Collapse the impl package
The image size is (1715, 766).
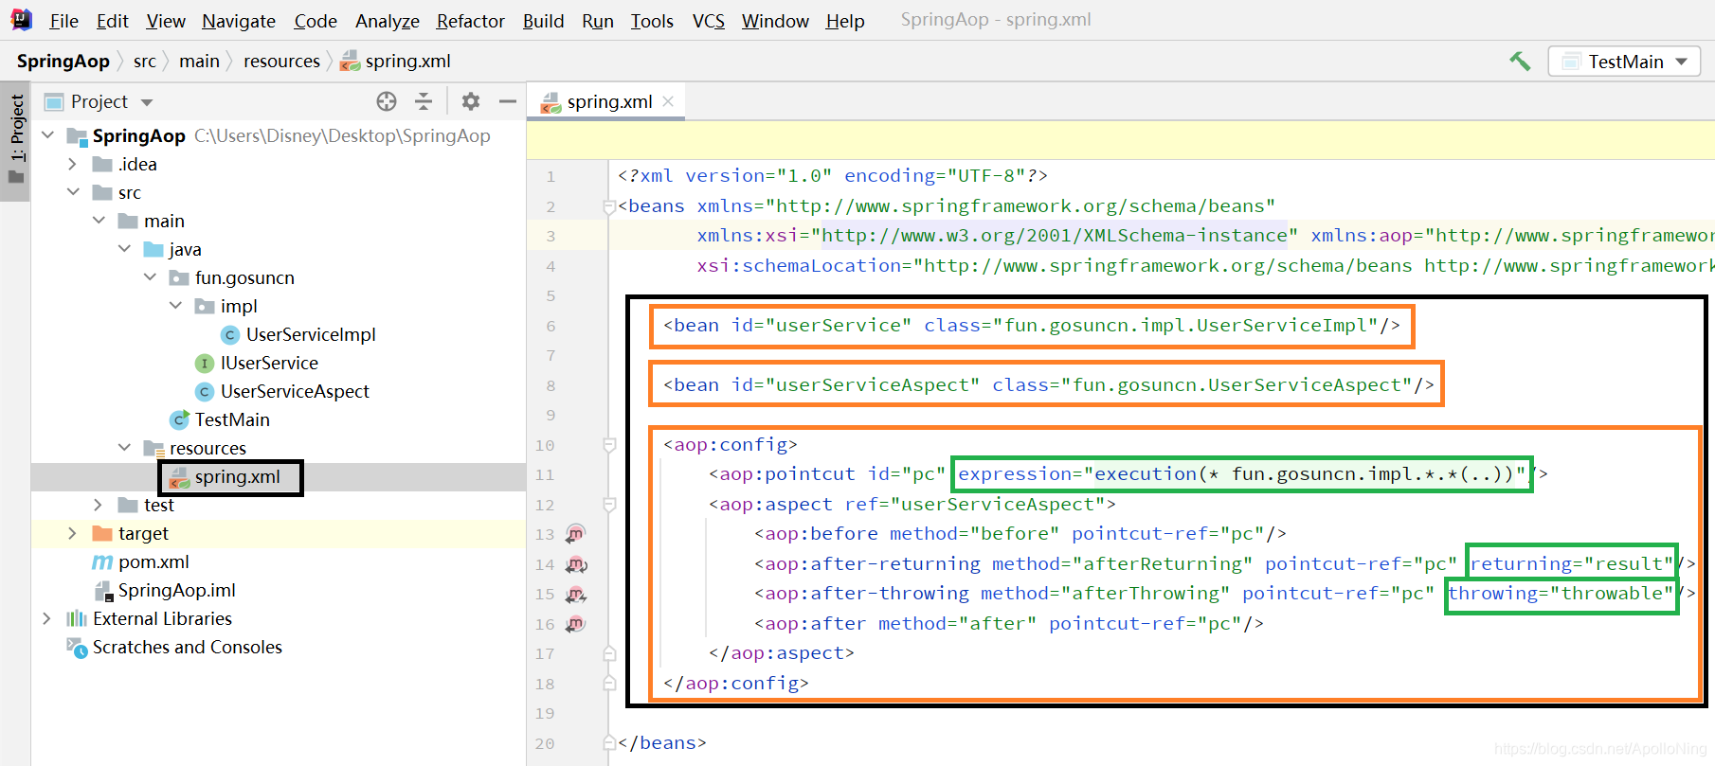(x=175, y=306)
